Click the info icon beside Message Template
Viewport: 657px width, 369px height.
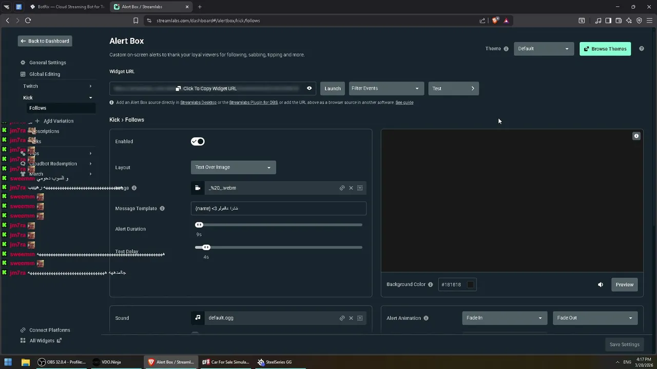point(162,209)
